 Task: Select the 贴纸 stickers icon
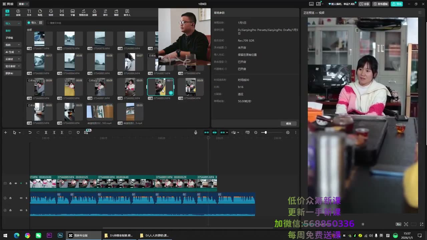pyautogui.click(x=40, y=13)
